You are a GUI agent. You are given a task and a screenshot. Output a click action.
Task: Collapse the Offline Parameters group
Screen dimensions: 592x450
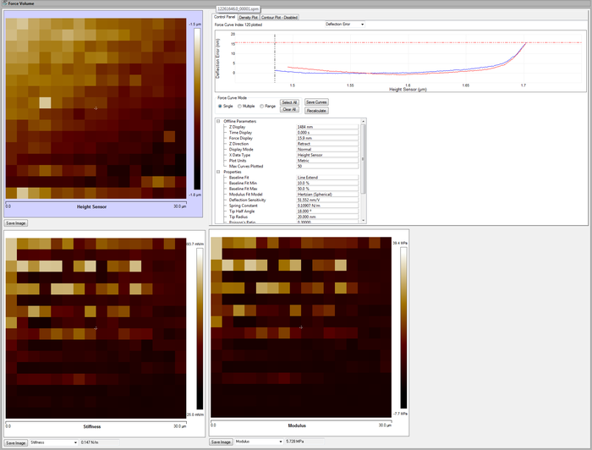pyautogui.click(x=219, y=121)
